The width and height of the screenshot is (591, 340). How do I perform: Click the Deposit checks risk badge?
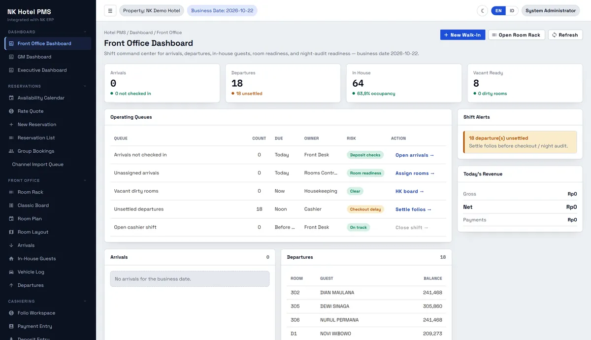point(365,155)
